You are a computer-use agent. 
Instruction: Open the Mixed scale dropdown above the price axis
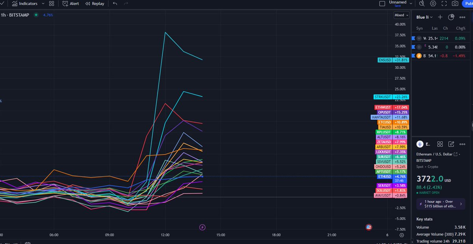[401, 15]
